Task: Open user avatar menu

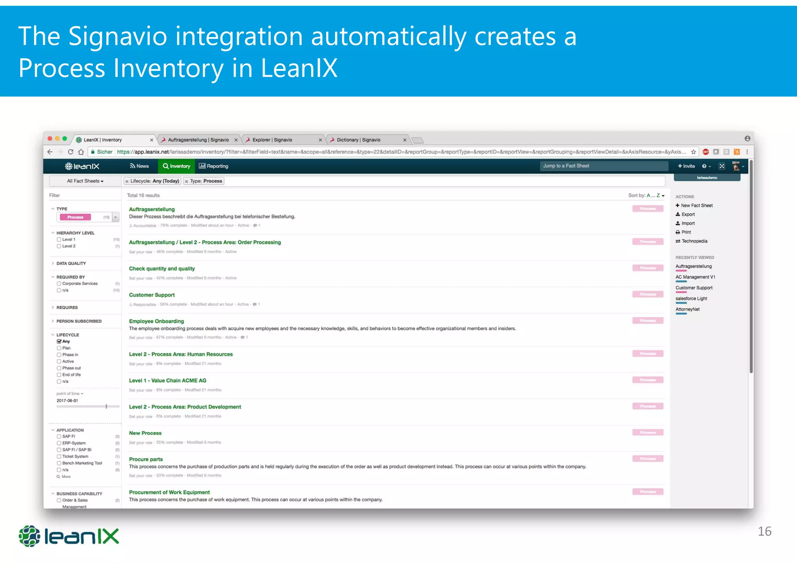Action: point(738,166)
